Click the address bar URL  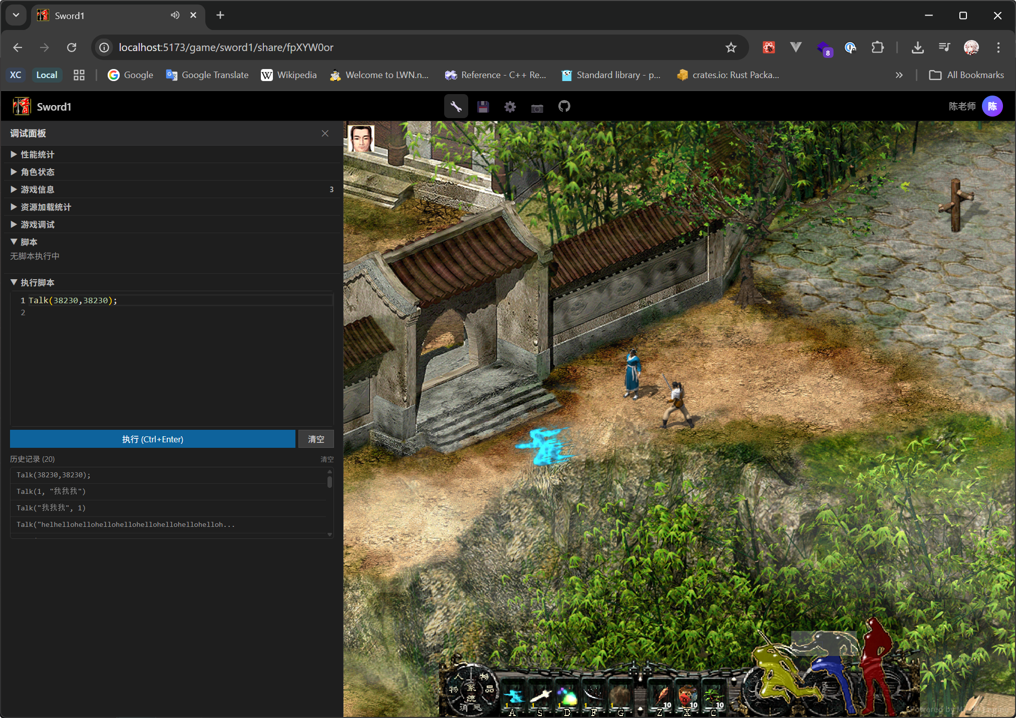[226, 47]
